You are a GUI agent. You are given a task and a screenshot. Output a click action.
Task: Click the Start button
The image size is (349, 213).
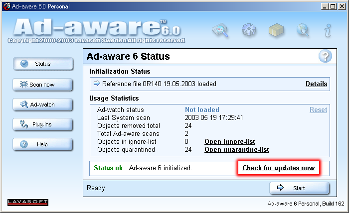[x=299, y=188]
